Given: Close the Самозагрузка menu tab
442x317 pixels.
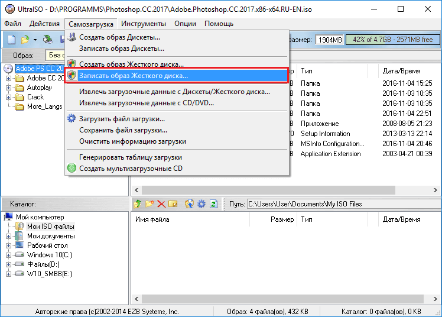Looking at the screenshot, I should [91, 24].
